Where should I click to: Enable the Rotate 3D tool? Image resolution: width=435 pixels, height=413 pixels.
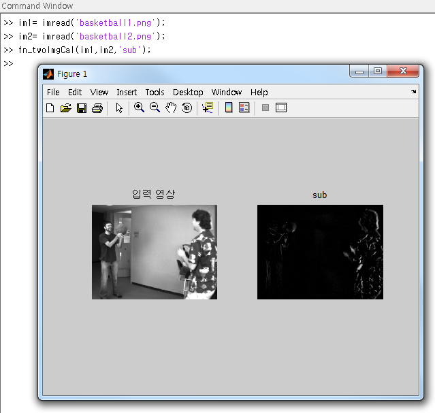(x=187, y=108)
